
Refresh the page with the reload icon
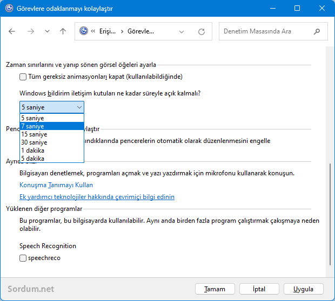click(x=202, y=32)
